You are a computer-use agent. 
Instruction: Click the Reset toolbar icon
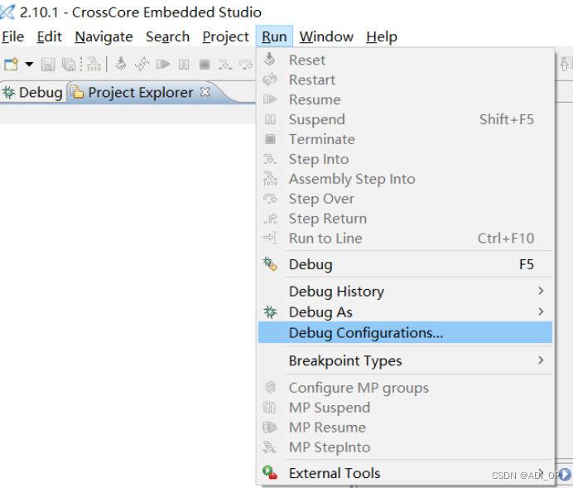point(121,64)
